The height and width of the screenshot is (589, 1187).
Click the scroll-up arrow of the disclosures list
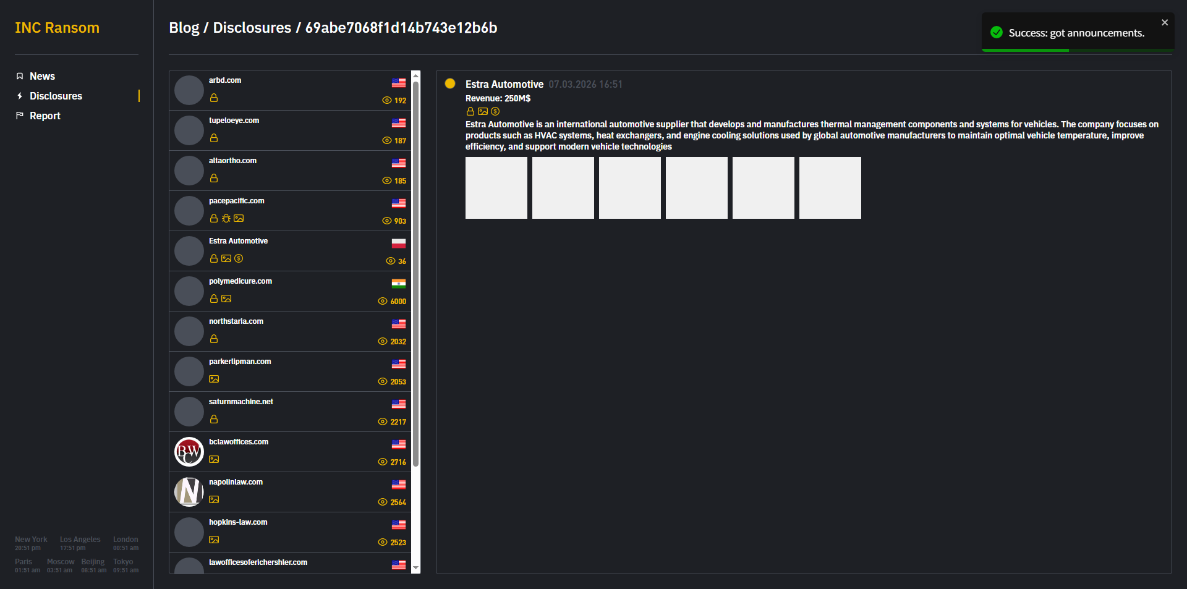[415, 75]
